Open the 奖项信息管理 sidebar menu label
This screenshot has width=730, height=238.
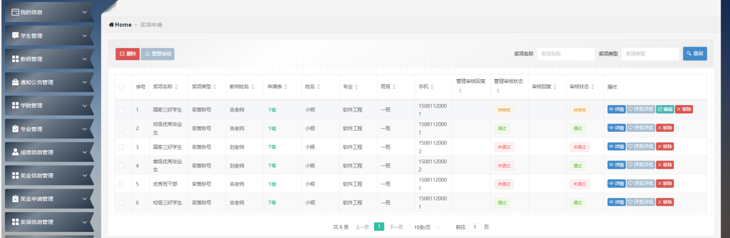tap(37, 222)
